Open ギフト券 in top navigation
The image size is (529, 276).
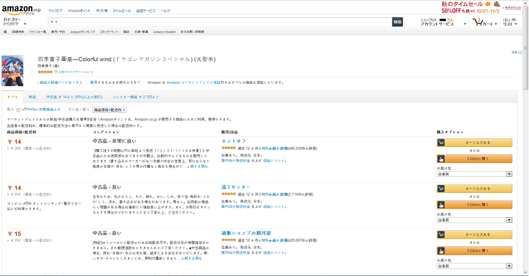(102, 11)
